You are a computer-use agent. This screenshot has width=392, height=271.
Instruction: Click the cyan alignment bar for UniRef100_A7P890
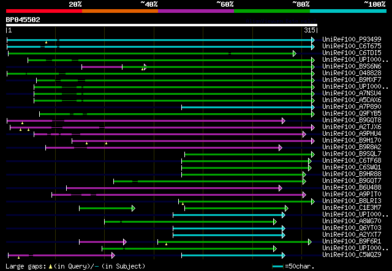247,108
